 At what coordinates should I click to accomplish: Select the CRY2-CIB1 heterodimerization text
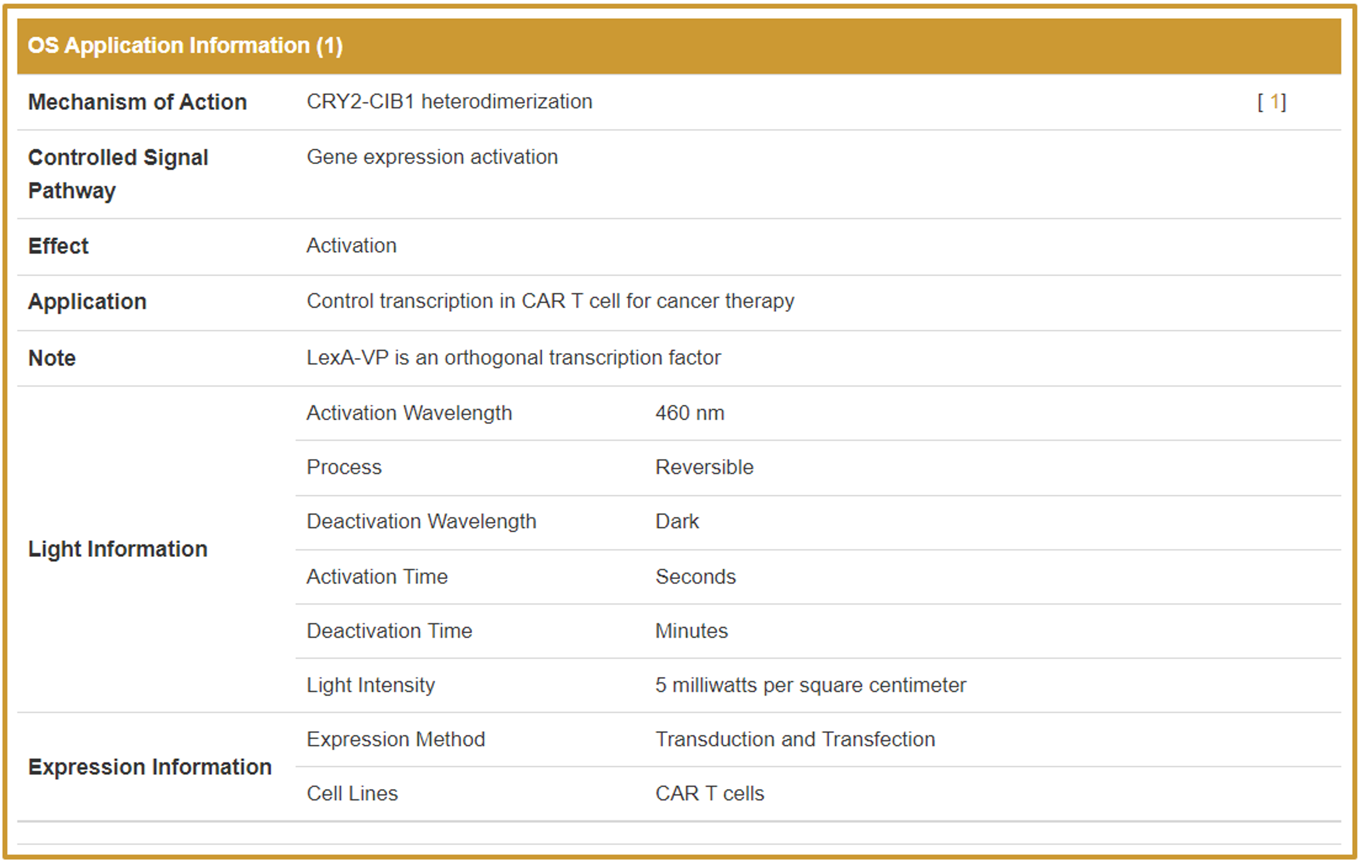[x=449, y=102]
